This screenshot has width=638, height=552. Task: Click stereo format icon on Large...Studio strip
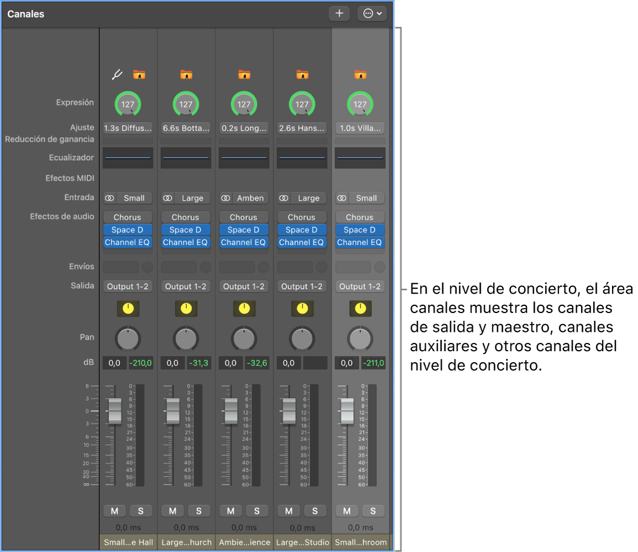coord(284,198)
